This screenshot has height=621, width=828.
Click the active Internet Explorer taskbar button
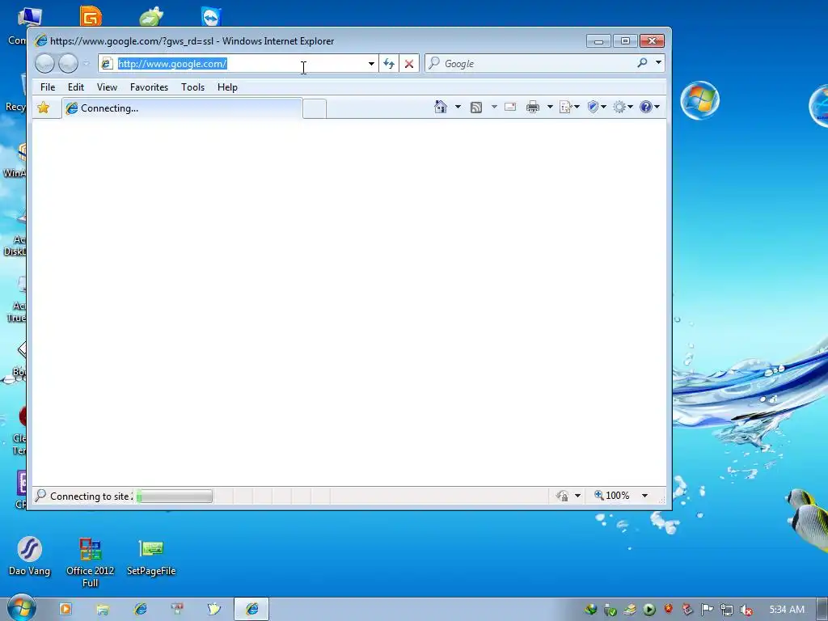pos(252,609)
